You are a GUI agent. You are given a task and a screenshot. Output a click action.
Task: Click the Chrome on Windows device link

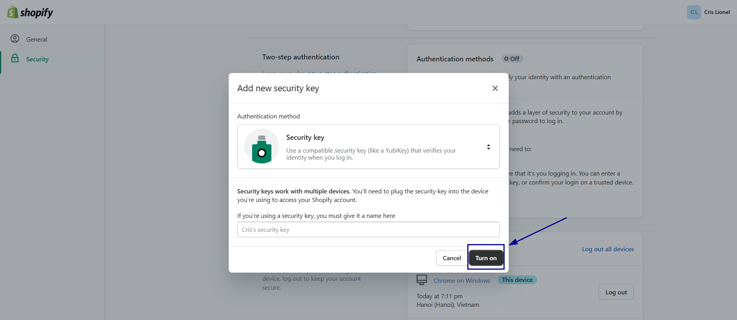(x=462, y=280)
